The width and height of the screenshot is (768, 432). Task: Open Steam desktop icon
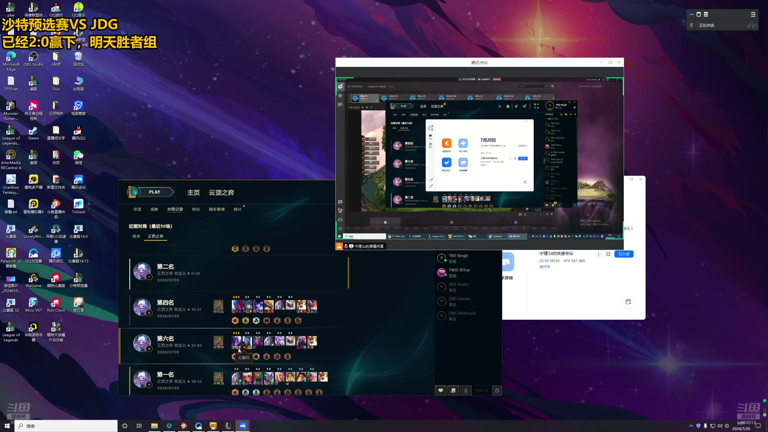tap(33, 132)
